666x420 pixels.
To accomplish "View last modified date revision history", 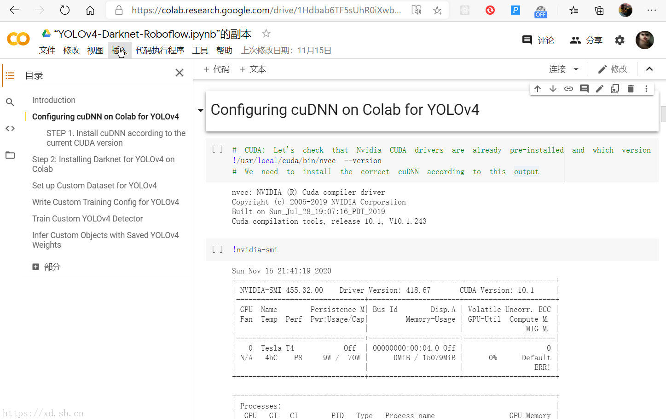I will point(286,51).
